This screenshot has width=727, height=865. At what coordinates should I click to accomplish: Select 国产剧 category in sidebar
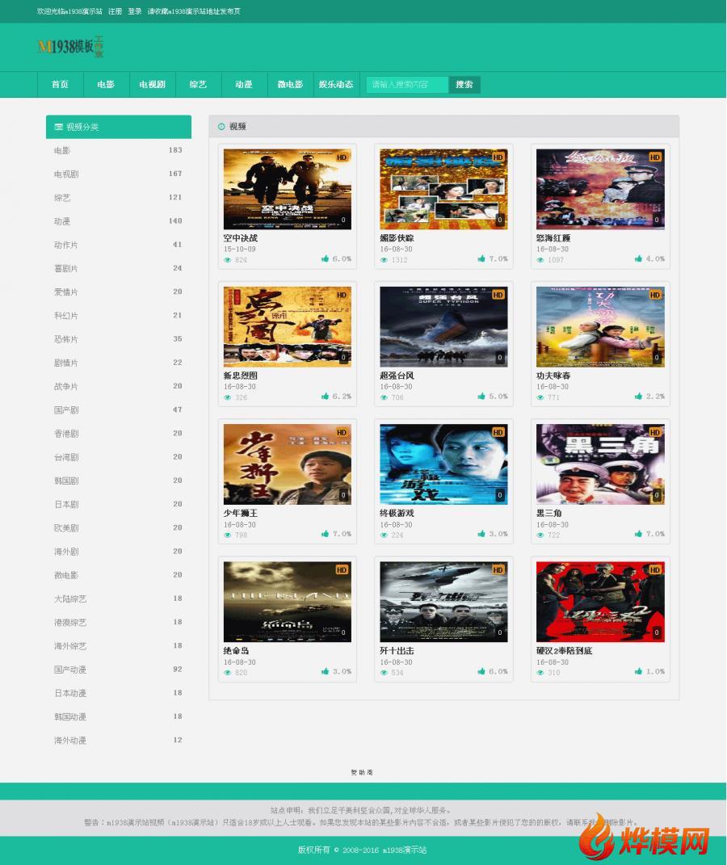tap(118, 409)
